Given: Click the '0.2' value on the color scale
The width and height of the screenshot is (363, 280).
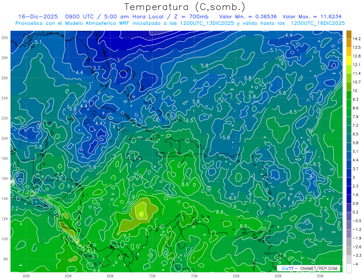Looking at the screenshot, I should (356, 212).
